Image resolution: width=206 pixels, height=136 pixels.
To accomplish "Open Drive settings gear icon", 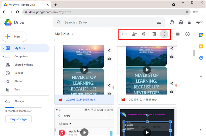I will (181, 22).
